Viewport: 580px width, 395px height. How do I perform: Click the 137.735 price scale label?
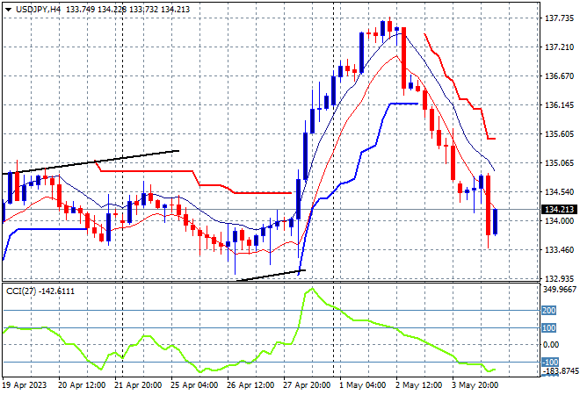[559, 18]
